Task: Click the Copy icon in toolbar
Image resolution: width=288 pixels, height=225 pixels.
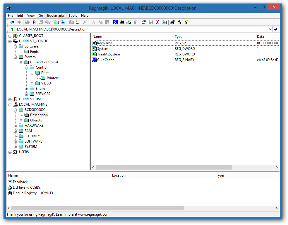Action: 100,22
